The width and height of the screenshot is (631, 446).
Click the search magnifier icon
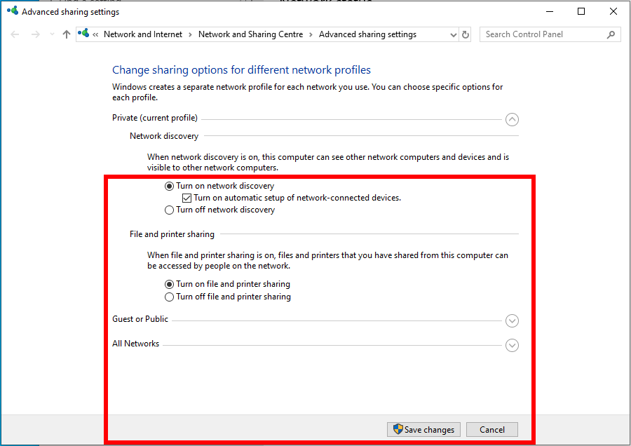click(611, 34)
